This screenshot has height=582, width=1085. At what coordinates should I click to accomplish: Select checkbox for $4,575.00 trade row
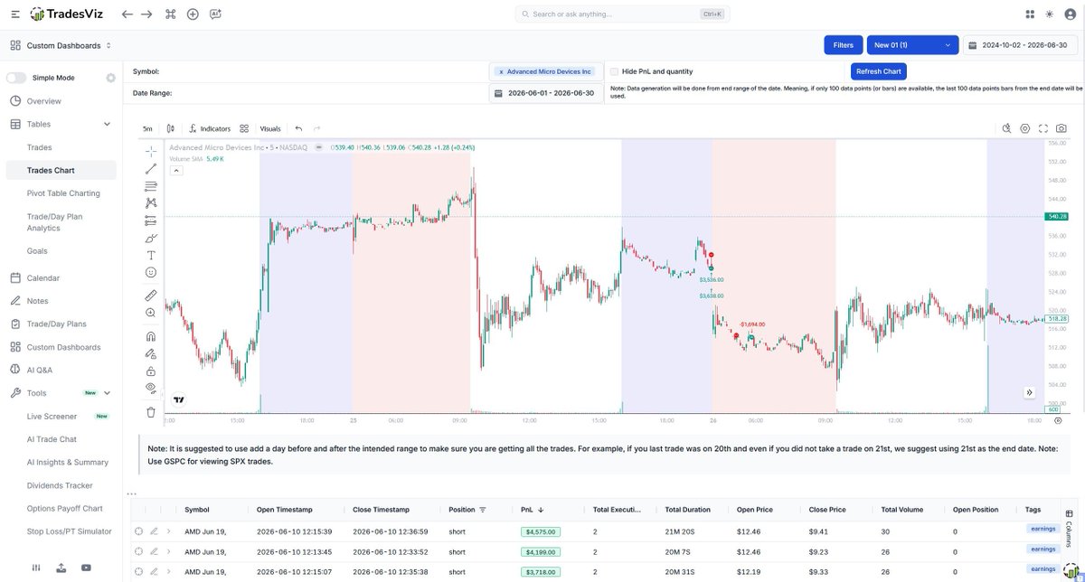pos(138,531)
